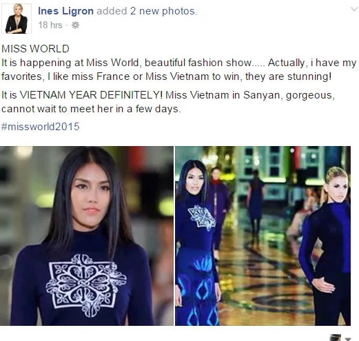The image size is (359, 341).
Task: Click the 'MISS WORLD' heading text
Action: 35,49
